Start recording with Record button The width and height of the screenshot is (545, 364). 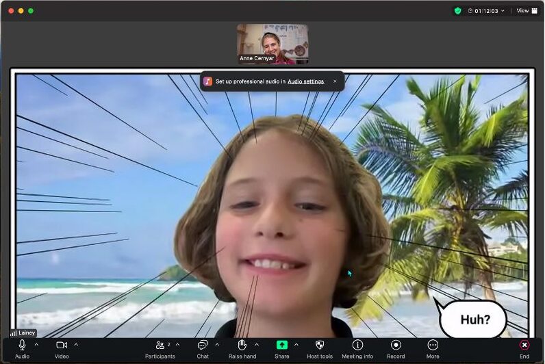pos(396,349)
